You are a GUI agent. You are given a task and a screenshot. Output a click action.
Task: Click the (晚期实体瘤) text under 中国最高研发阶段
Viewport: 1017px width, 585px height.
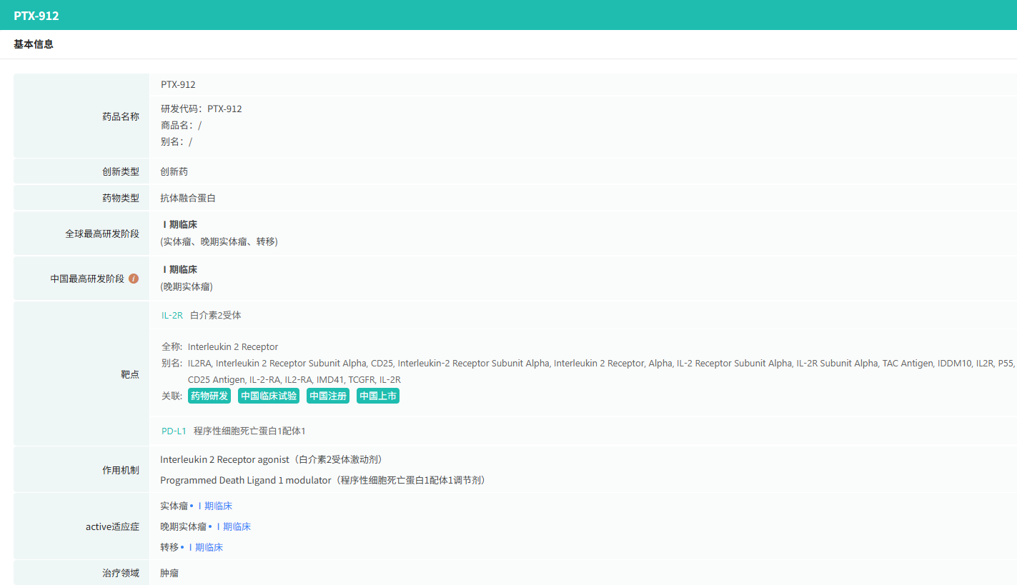click(187, 286)
